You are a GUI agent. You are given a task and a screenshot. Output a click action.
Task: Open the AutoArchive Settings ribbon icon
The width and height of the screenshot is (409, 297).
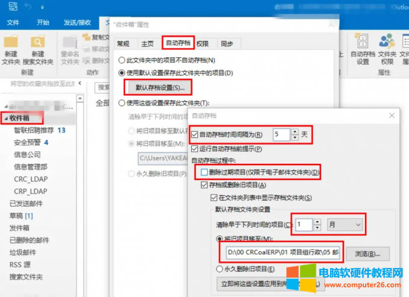click(x=363, y=48)
